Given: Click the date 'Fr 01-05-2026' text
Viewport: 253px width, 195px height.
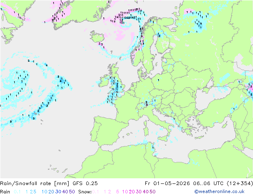Looking at the screenshot, I should pos(167,183).
